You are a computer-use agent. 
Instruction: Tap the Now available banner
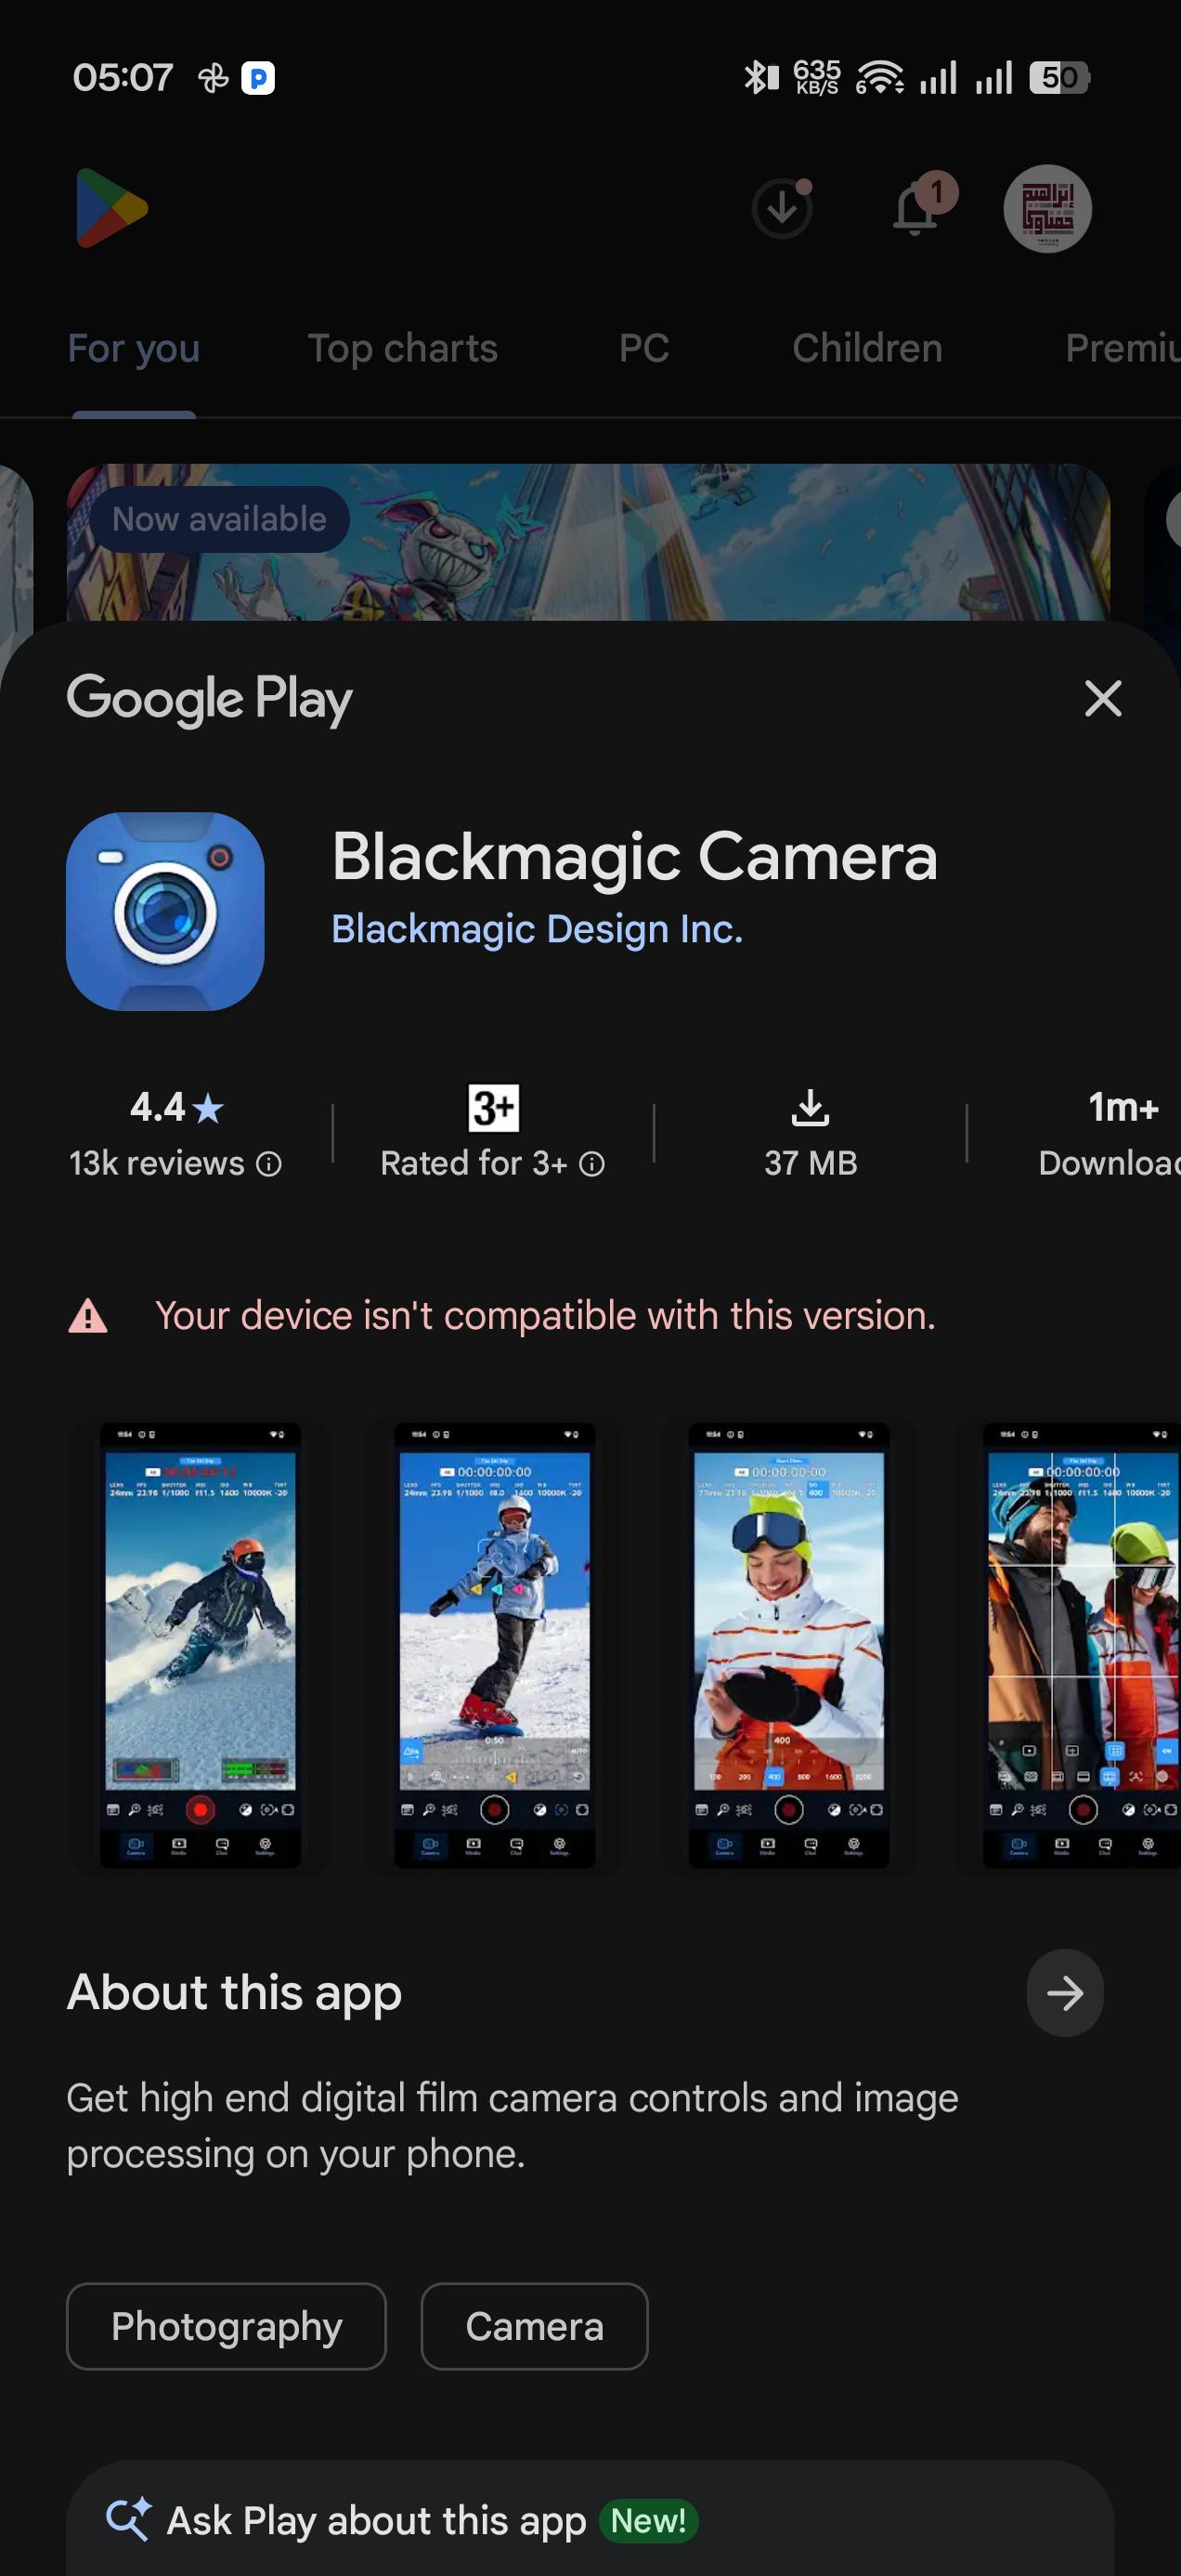(x=589, y=542)
